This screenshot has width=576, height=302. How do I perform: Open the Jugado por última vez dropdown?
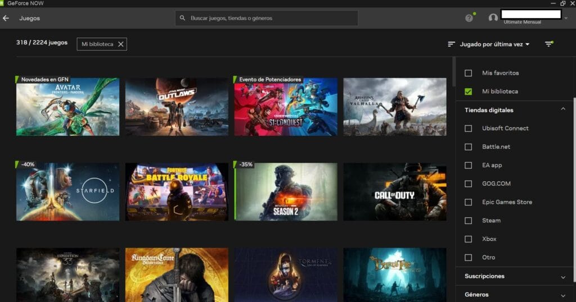pos(494,44)
